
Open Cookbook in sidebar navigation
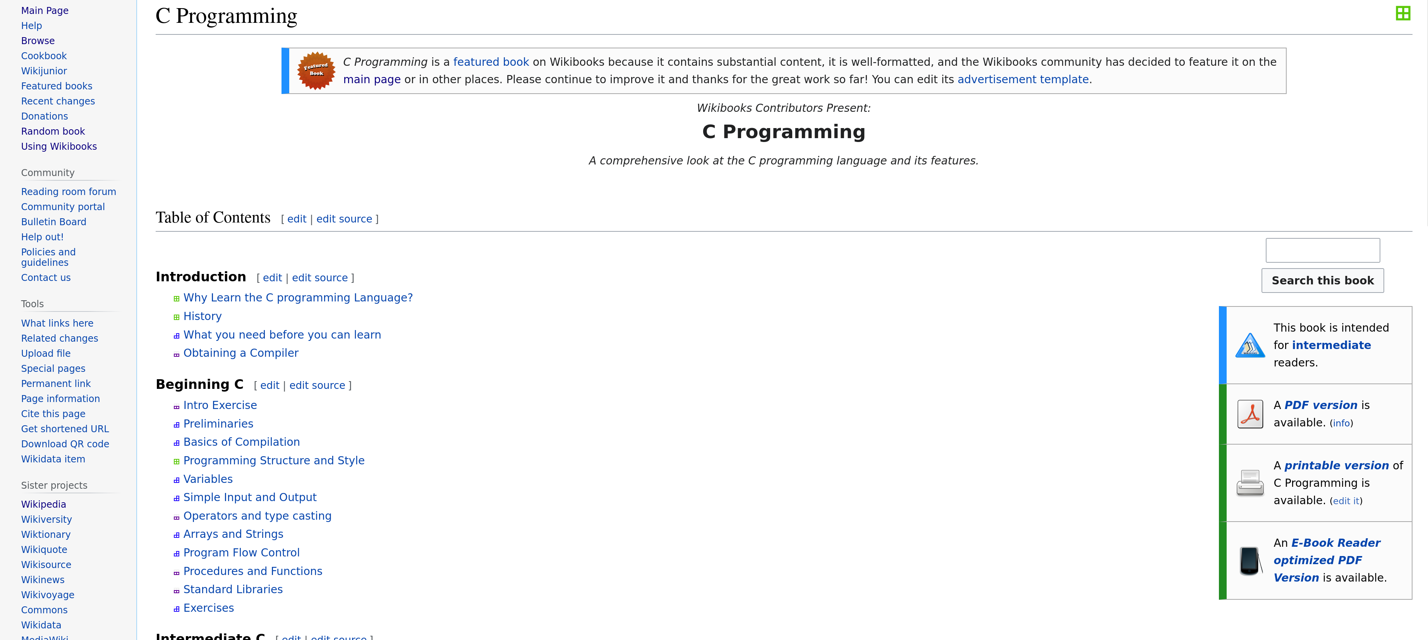coord(44,56)
